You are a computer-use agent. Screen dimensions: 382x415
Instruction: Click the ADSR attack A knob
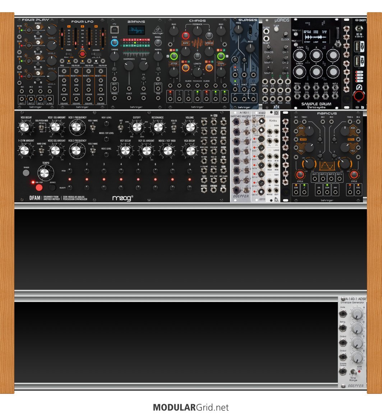pos(357,314)
